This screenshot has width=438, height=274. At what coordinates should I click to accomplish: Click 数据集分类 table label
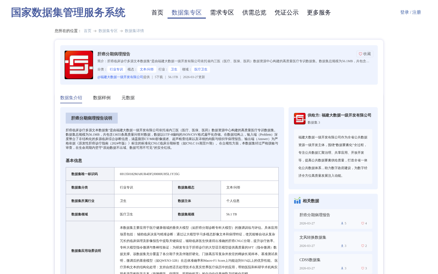click(80, 187)
